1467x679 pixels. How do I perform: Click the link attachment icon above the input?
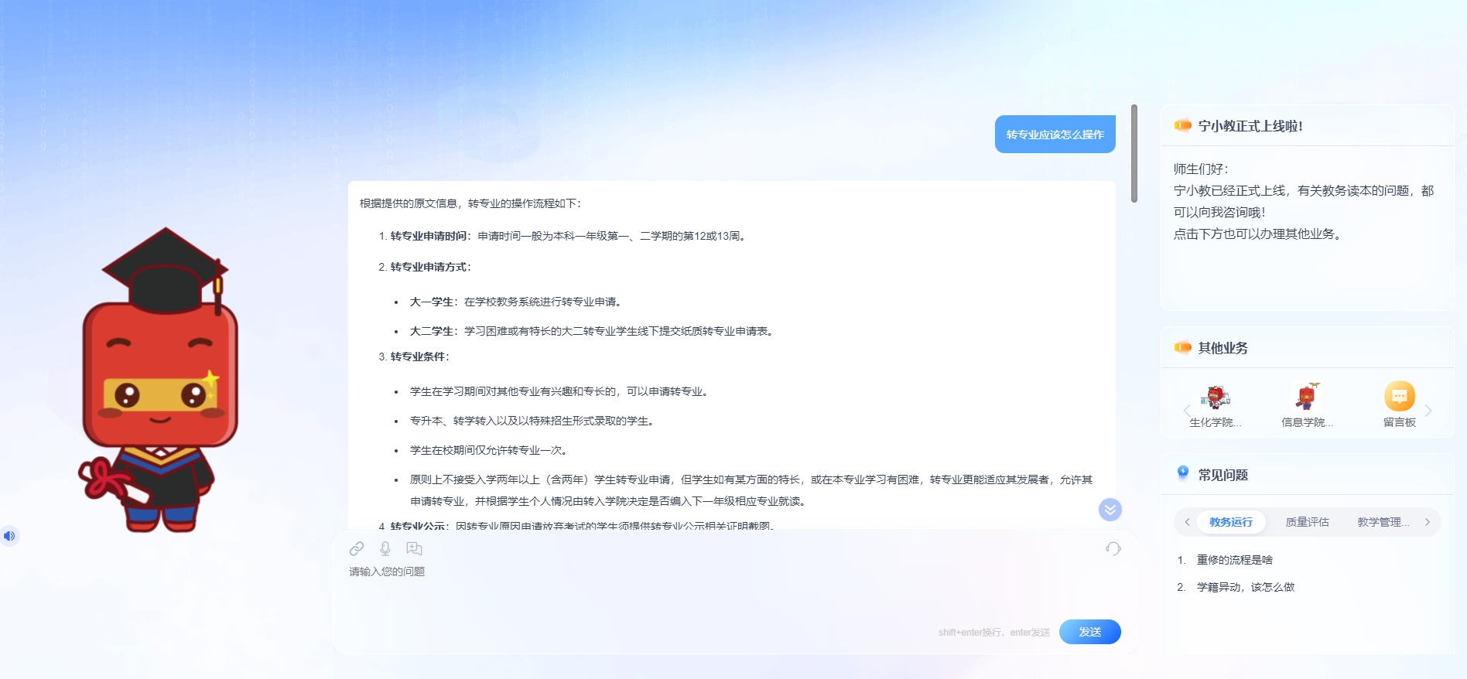pyautogui.click(x=357, y=548)
